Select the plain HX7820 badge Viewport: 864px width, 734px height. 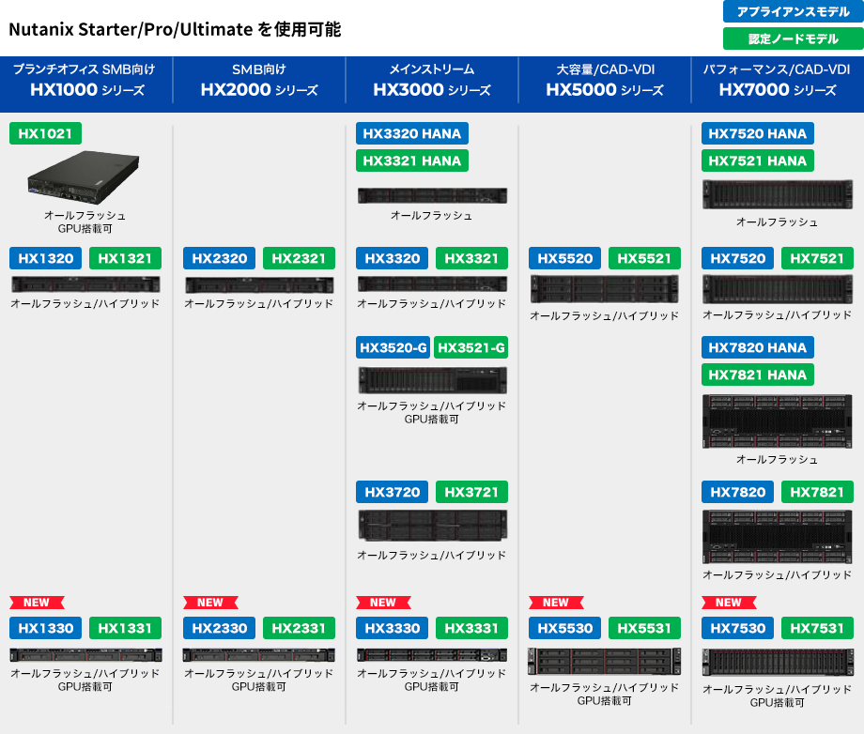737,492
